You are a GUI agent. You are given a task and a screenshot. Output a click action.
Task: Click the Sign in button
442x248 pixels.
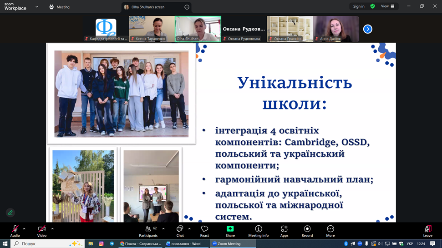coord(359,6)
